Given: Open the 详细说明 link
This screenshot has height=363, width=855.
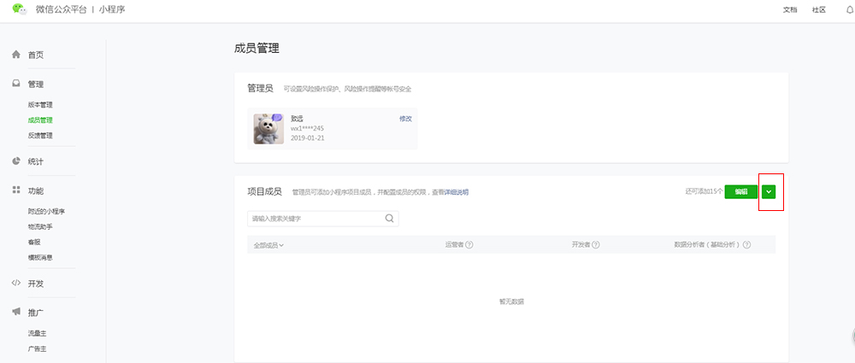Looking at the screenshot, I should (x=455, y=192).
